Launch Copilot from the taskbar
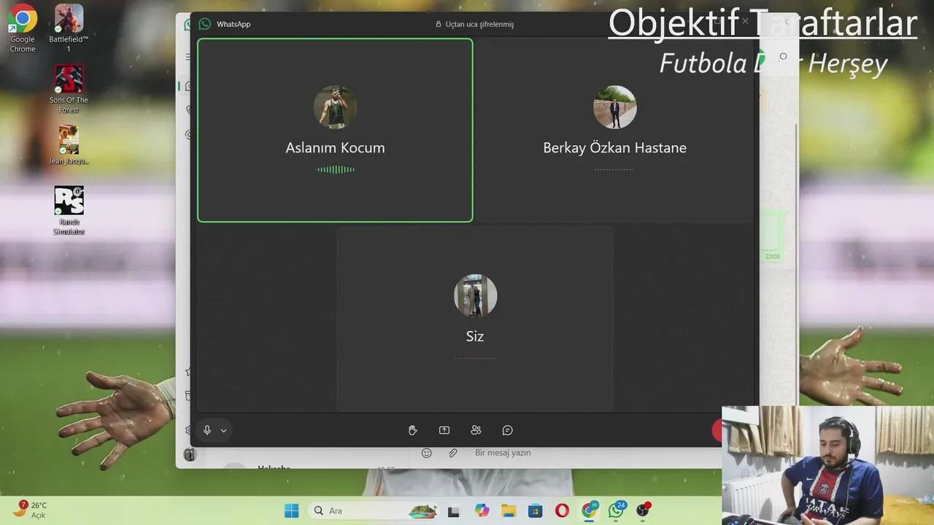The height and width of the screenshot is (525, 934). 482,510
